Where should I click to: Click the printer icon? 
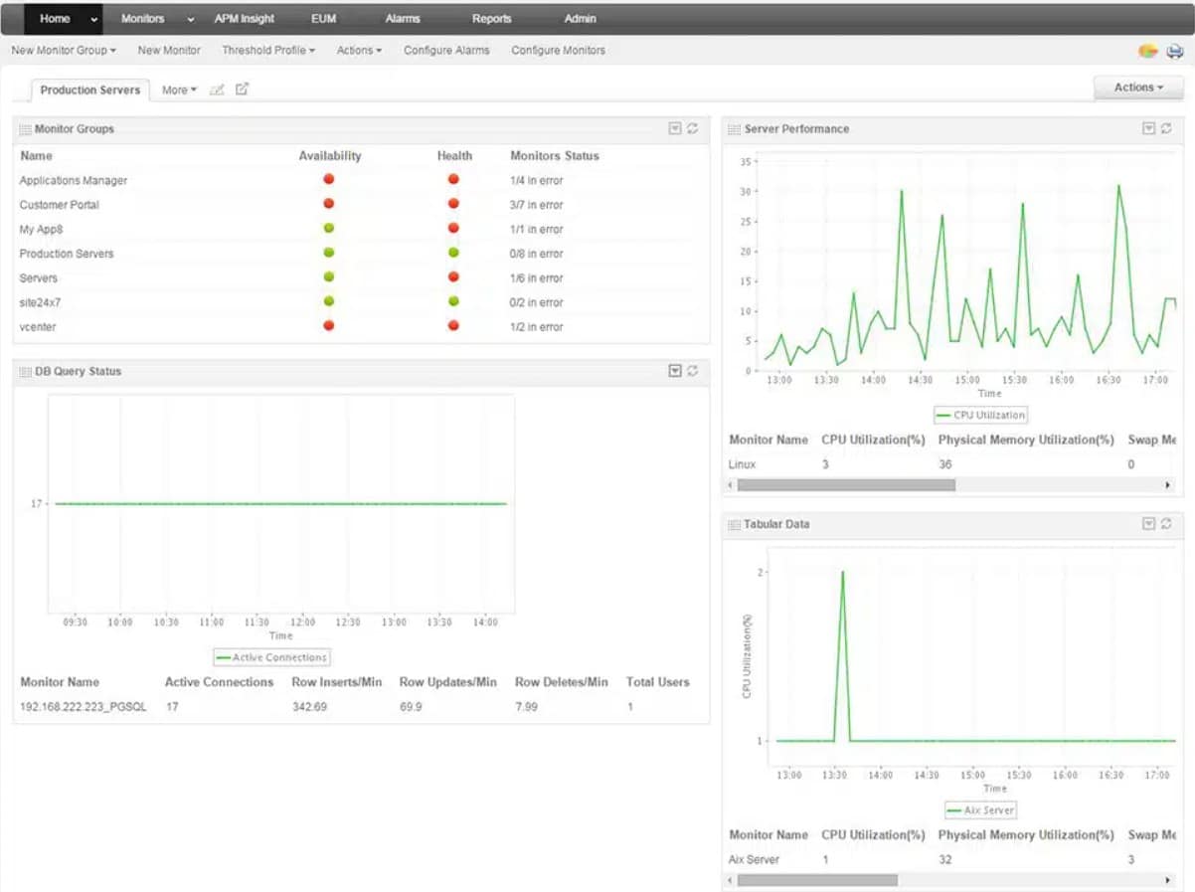coord(1174,51)
